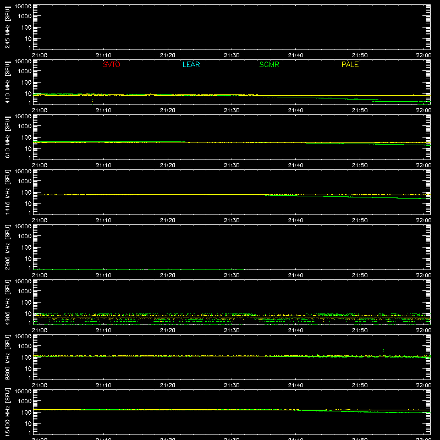The image size is (440, 440).
Task: Click 22:00 time label under 1415 MHz plot
Action: [x=424, y=221]
